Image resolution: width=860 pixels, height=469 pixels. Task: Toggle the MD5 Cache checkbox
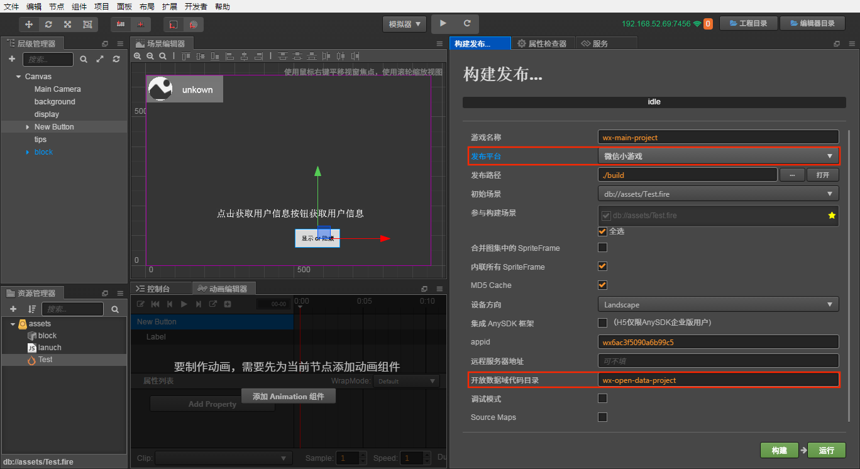602,285
